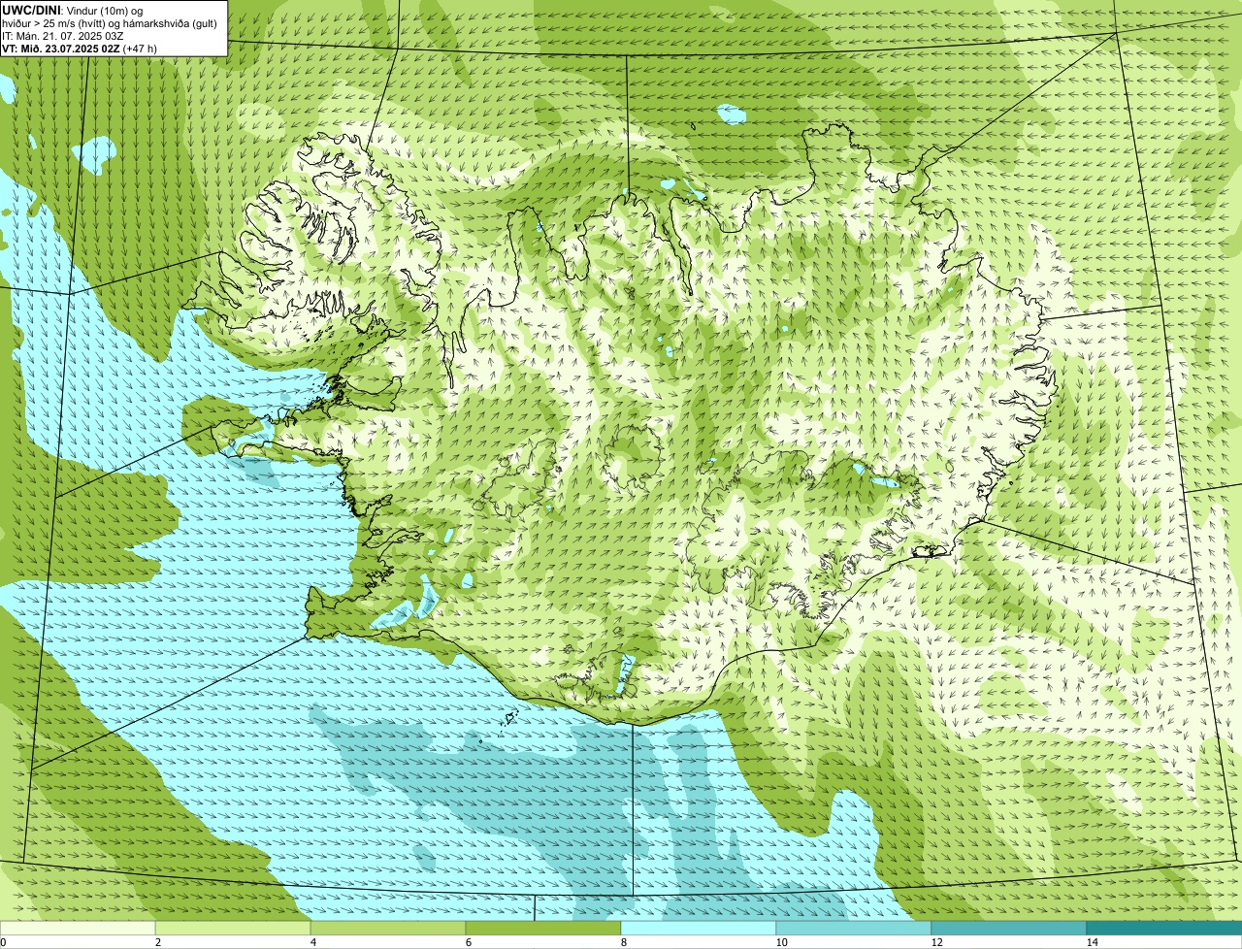The height and width of the screenshot is (949, 1242).
Task: Pick the legend swatch between 6 and 8
Action: point(543,929)
